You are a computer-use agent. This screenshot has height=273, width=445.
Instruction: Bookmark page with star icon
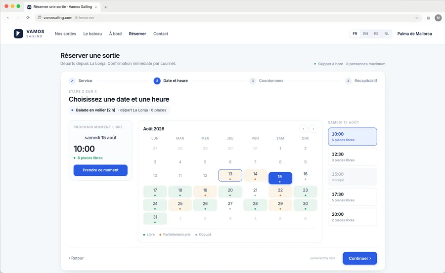tap(417, 18)
